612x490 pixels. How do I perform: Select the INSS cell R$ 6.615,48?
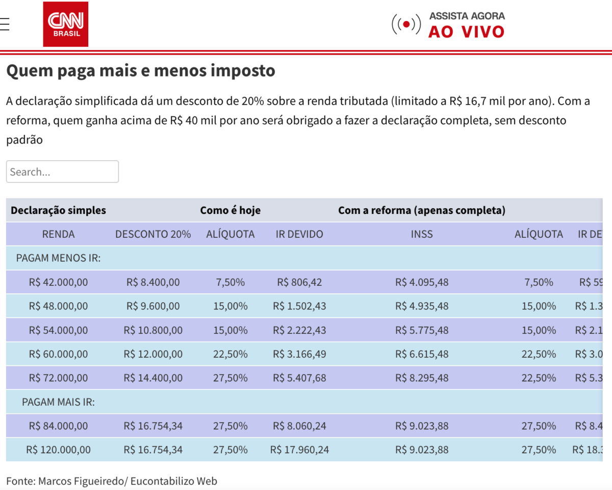click(x=422, y=354)
